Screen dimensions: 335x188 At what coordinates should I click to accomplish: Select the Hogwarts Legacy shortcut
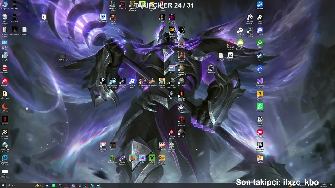(x=122, y=83)
